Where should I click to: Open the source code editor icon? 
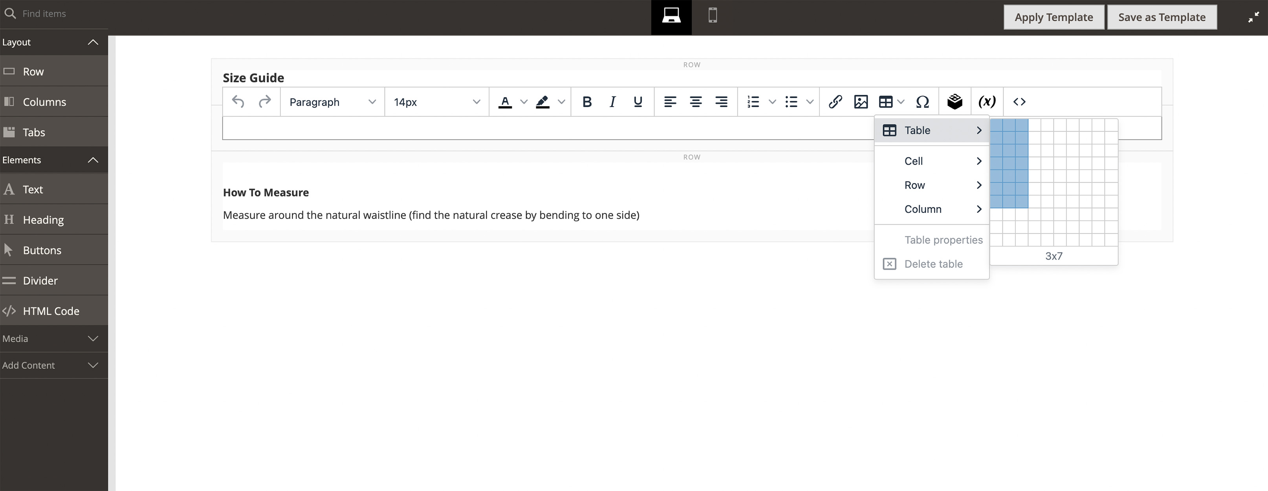(x=1019, y=102)
